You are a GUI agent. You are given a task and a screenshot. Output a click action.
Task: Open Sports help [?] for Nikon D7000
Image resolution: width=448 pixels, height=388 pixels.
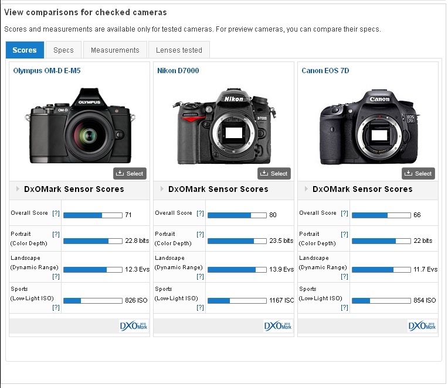[201, 307]
